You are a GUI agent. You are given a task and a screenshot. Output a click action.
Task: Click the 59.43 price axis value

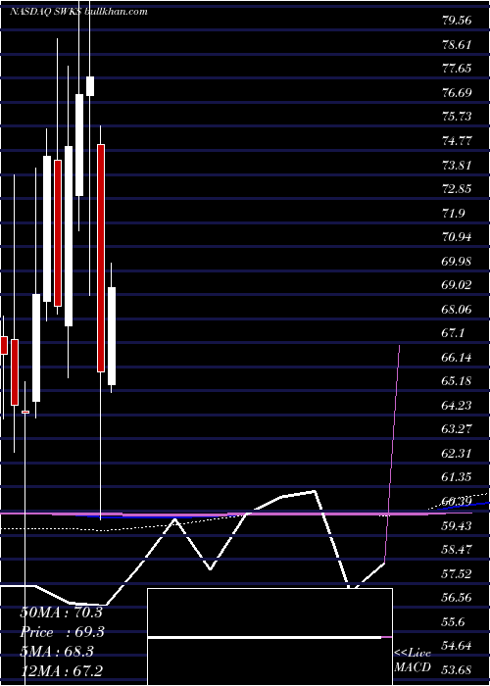(x=457, y=525)
